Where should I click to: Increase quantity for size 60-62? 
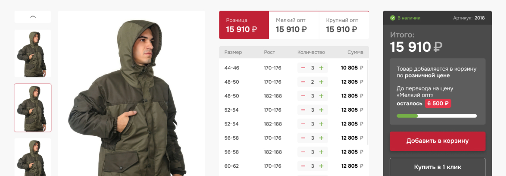point(321,166)
